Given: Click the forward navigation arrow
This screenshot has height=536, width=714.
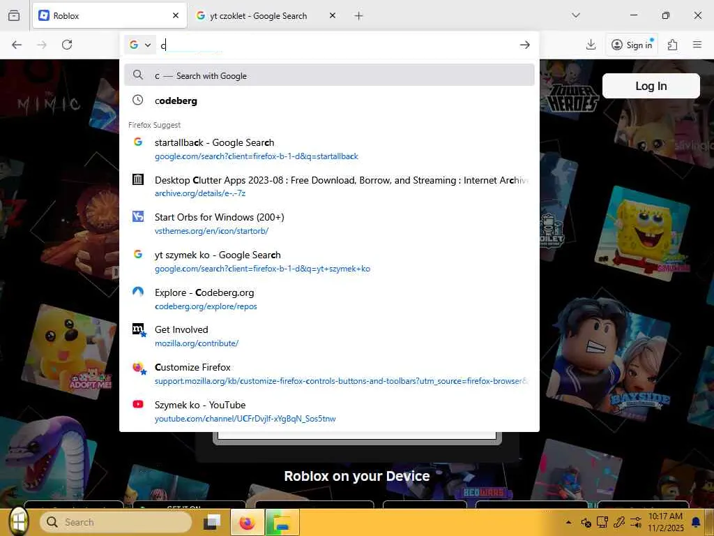Looking at the screenshot, I should pyautogui.click(x=42, y=45).
